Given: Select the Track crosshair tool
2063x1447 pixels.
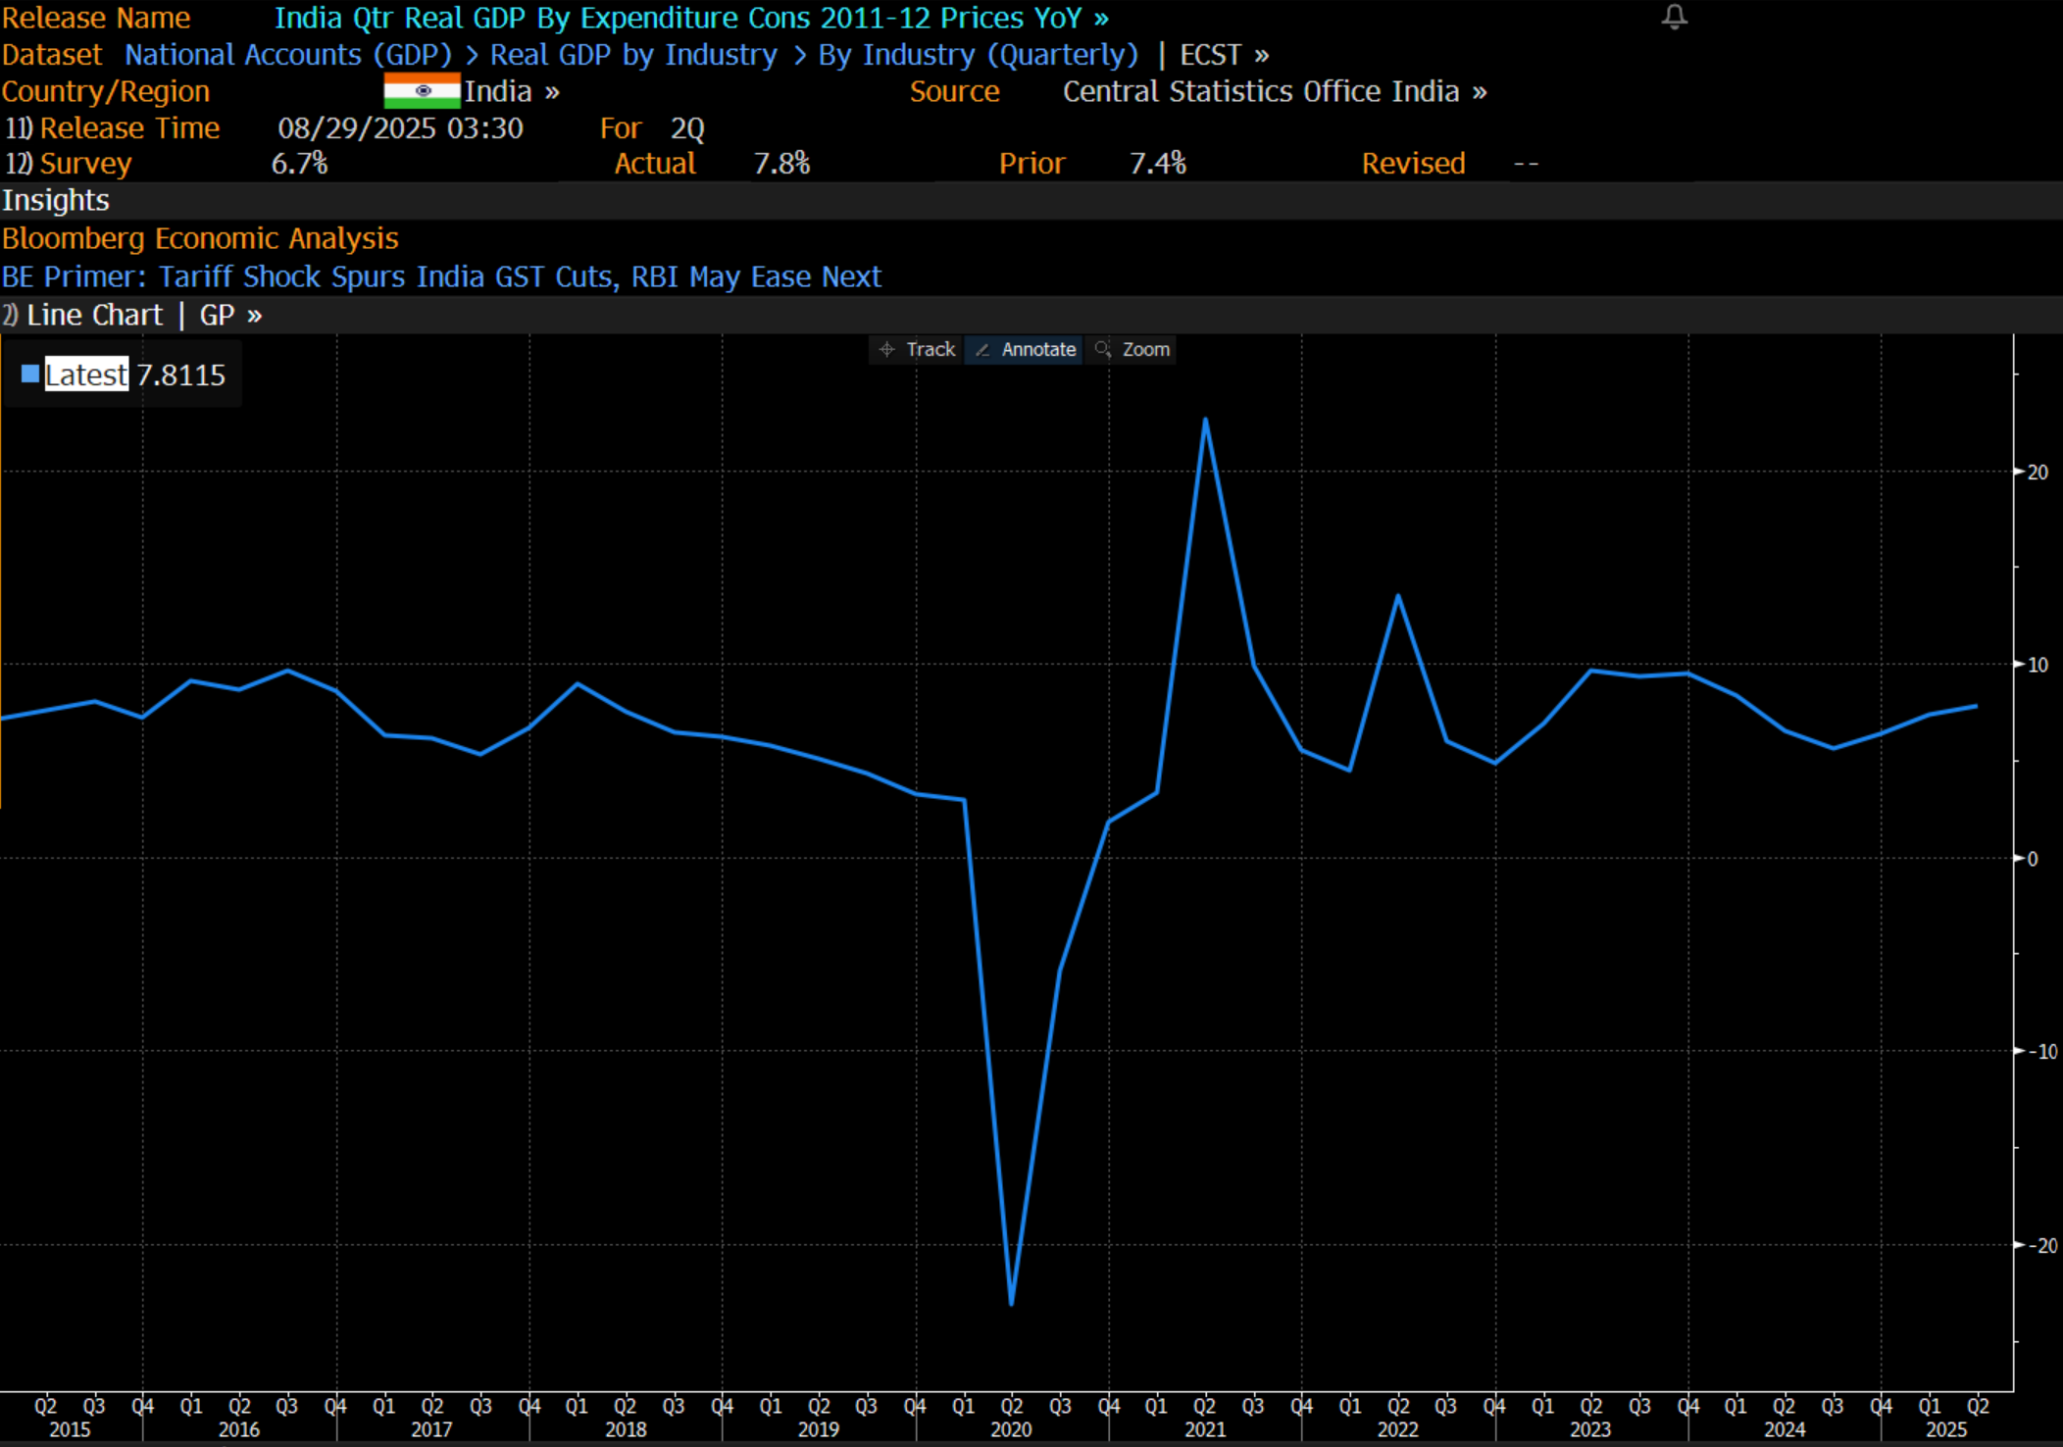Looking at the screenshot, I should pos(917,349).
